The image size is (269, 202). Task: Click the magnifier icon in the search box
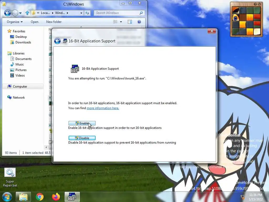141,13
